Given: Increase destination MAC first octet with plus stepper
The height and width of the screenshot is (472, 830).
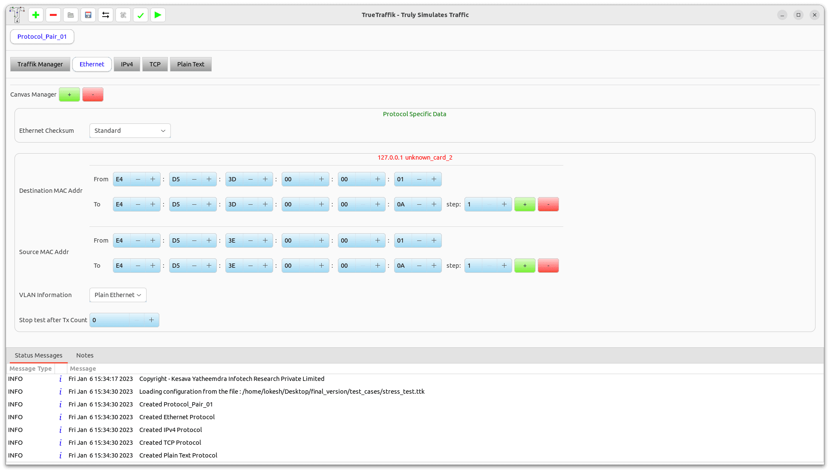Looking at the screenshot, I should 153,179.
